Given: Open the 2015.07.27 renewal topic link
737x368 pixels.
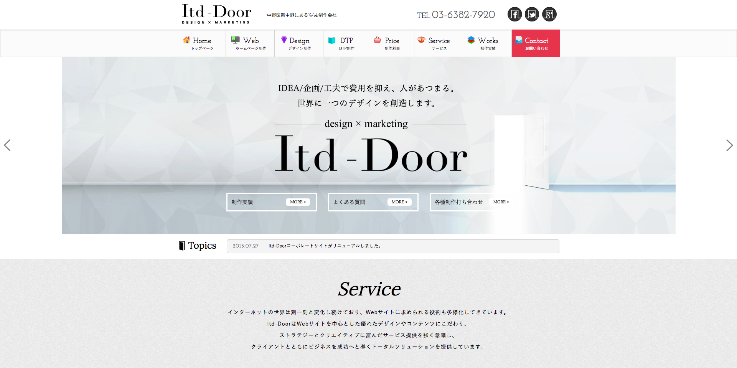Looking at the screenshot, I should [x=325, y=246].
